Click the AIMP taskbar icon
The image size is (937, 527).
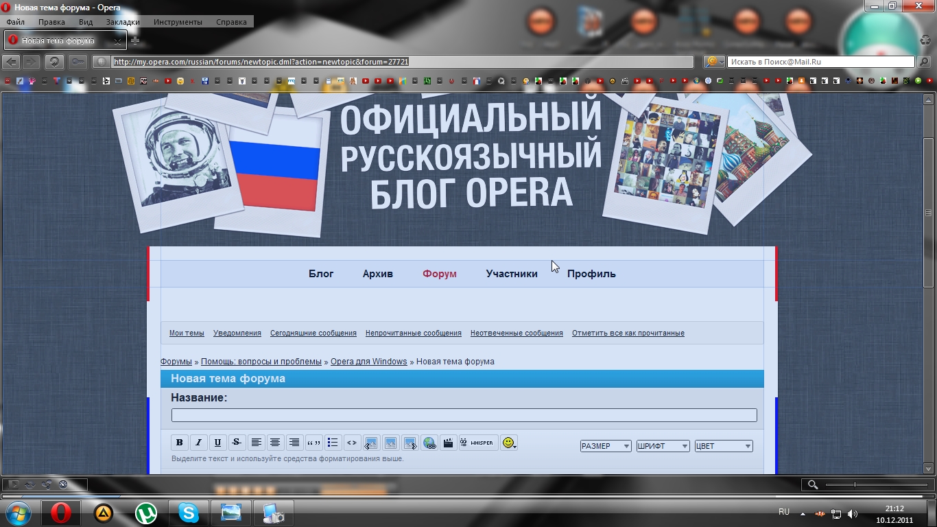pos(103,513)
